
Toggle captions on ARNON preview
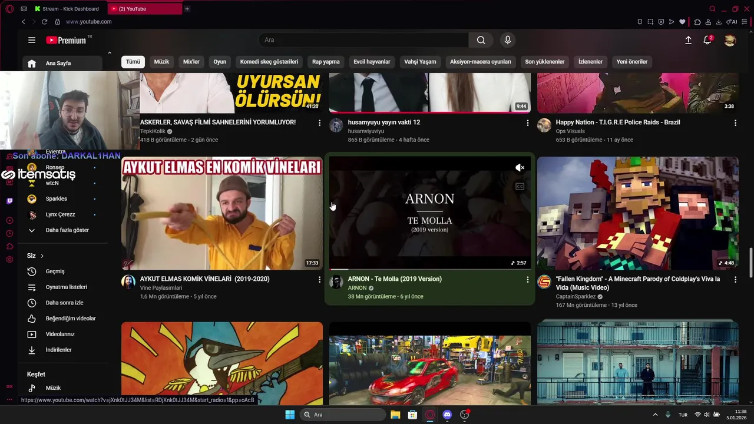[x=520, y=187]
